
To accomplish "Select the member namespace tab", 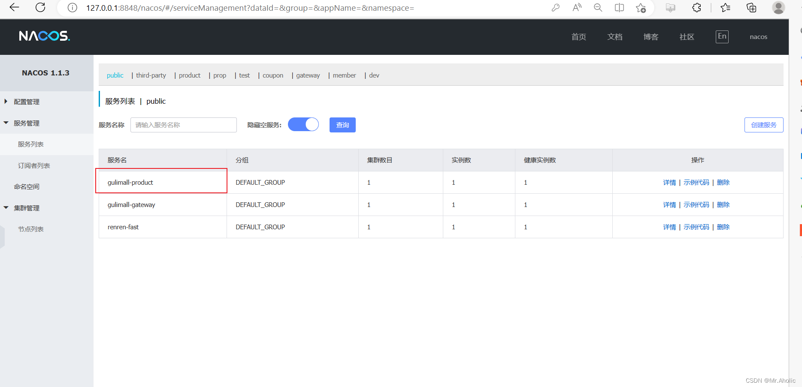I will 345,75.
